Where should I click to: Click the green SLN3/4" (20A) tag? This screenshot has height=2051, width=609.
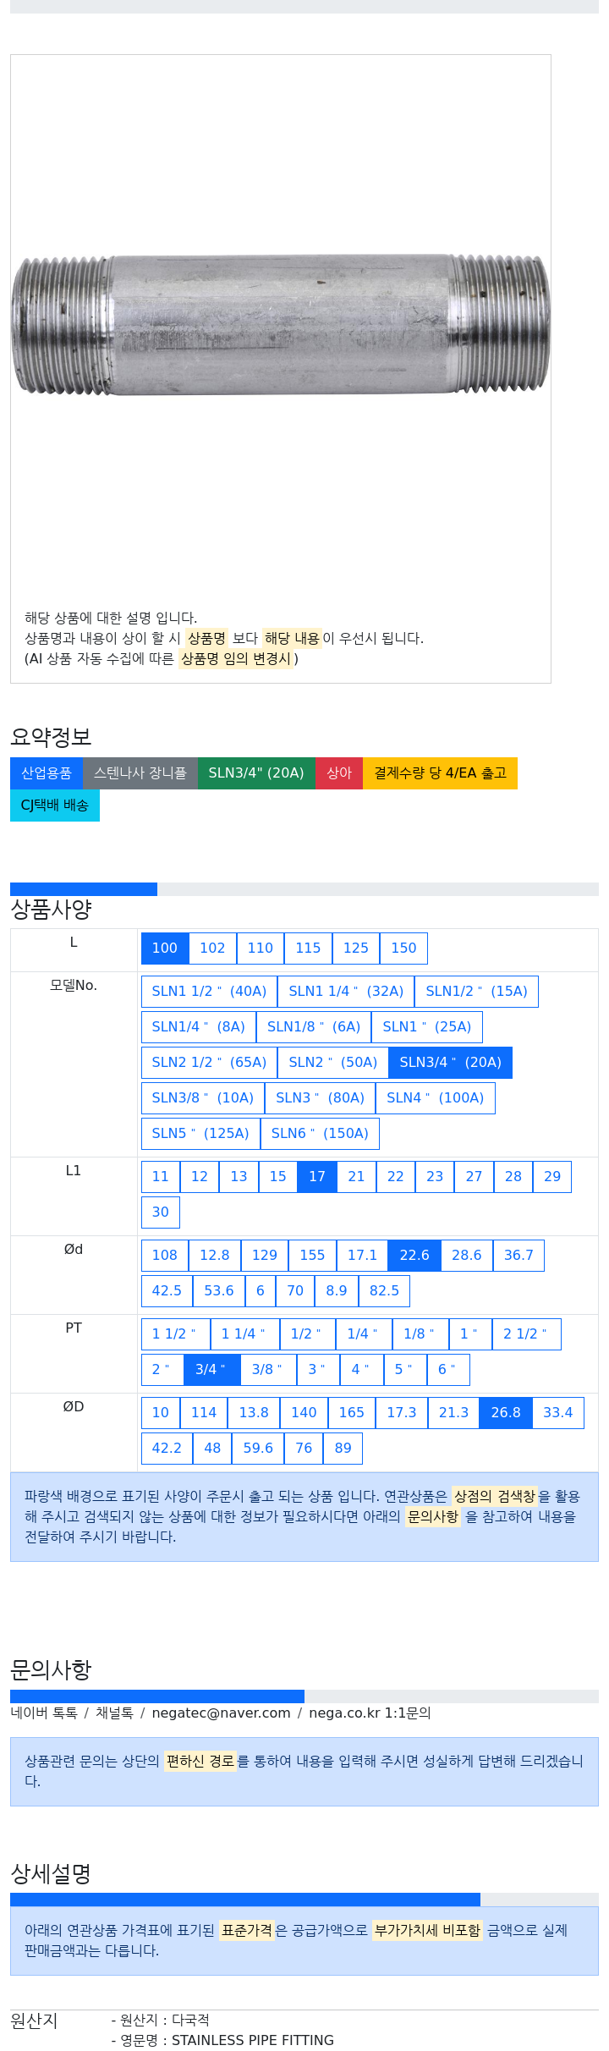click(x=256, y=773)
